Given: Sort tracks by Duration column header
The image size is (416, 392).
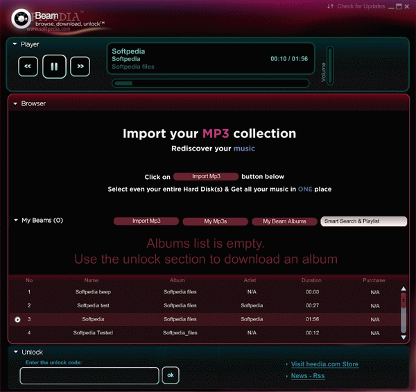Looking at the screenshot, I should point(311,280).
